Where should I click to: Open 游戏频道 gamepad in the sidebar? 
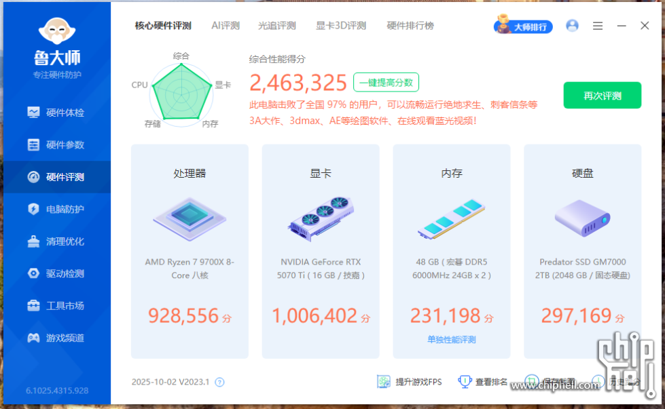[33, 338]
